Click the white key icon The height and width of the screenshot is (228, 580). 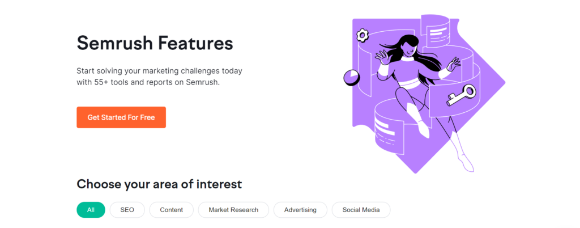pyautogui.click(x=461, y=95)
